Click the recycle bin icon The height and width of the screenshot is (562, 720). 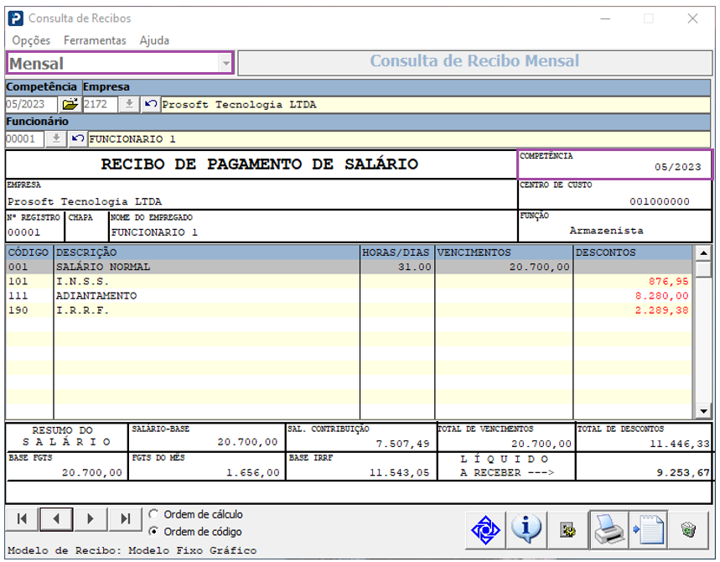point(688,530)
